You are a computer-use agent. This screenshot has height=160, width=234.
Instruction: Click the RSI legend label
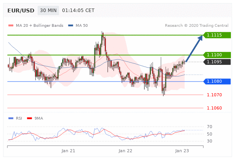(19, 118)
